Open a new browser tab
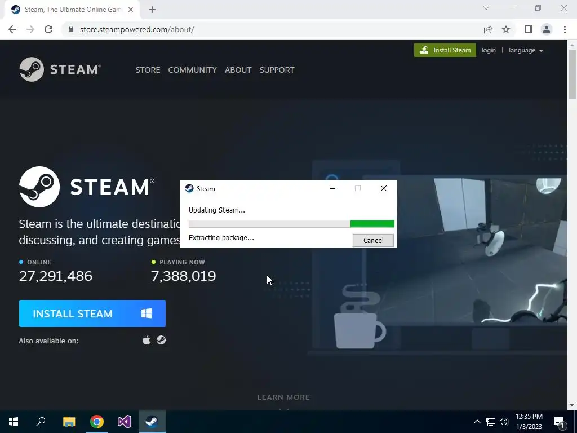This screenshot has width=577, height=433. tap(152, 10)
